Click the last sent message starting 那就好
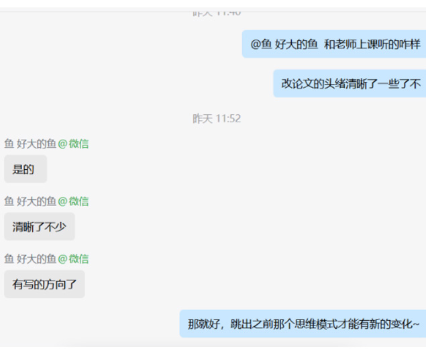This screenshot has width=426, height=351. pyautogui.click(x=303, y=323)
